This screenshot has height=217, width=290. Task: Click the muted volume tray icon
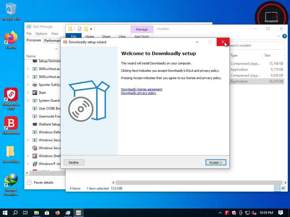coord(254,213)
